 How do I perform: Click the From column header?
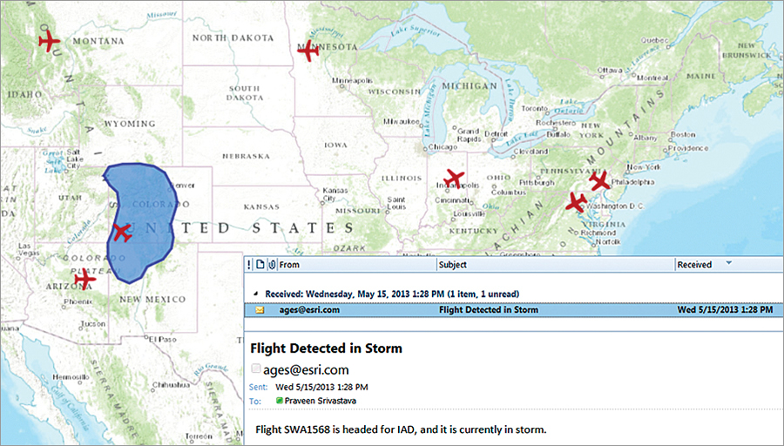(290, 265)
